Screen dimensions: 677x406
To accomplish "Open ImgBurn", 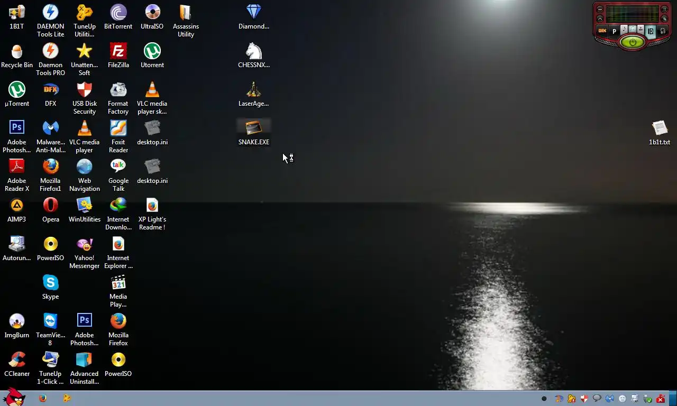I will (x=17, y=326).
